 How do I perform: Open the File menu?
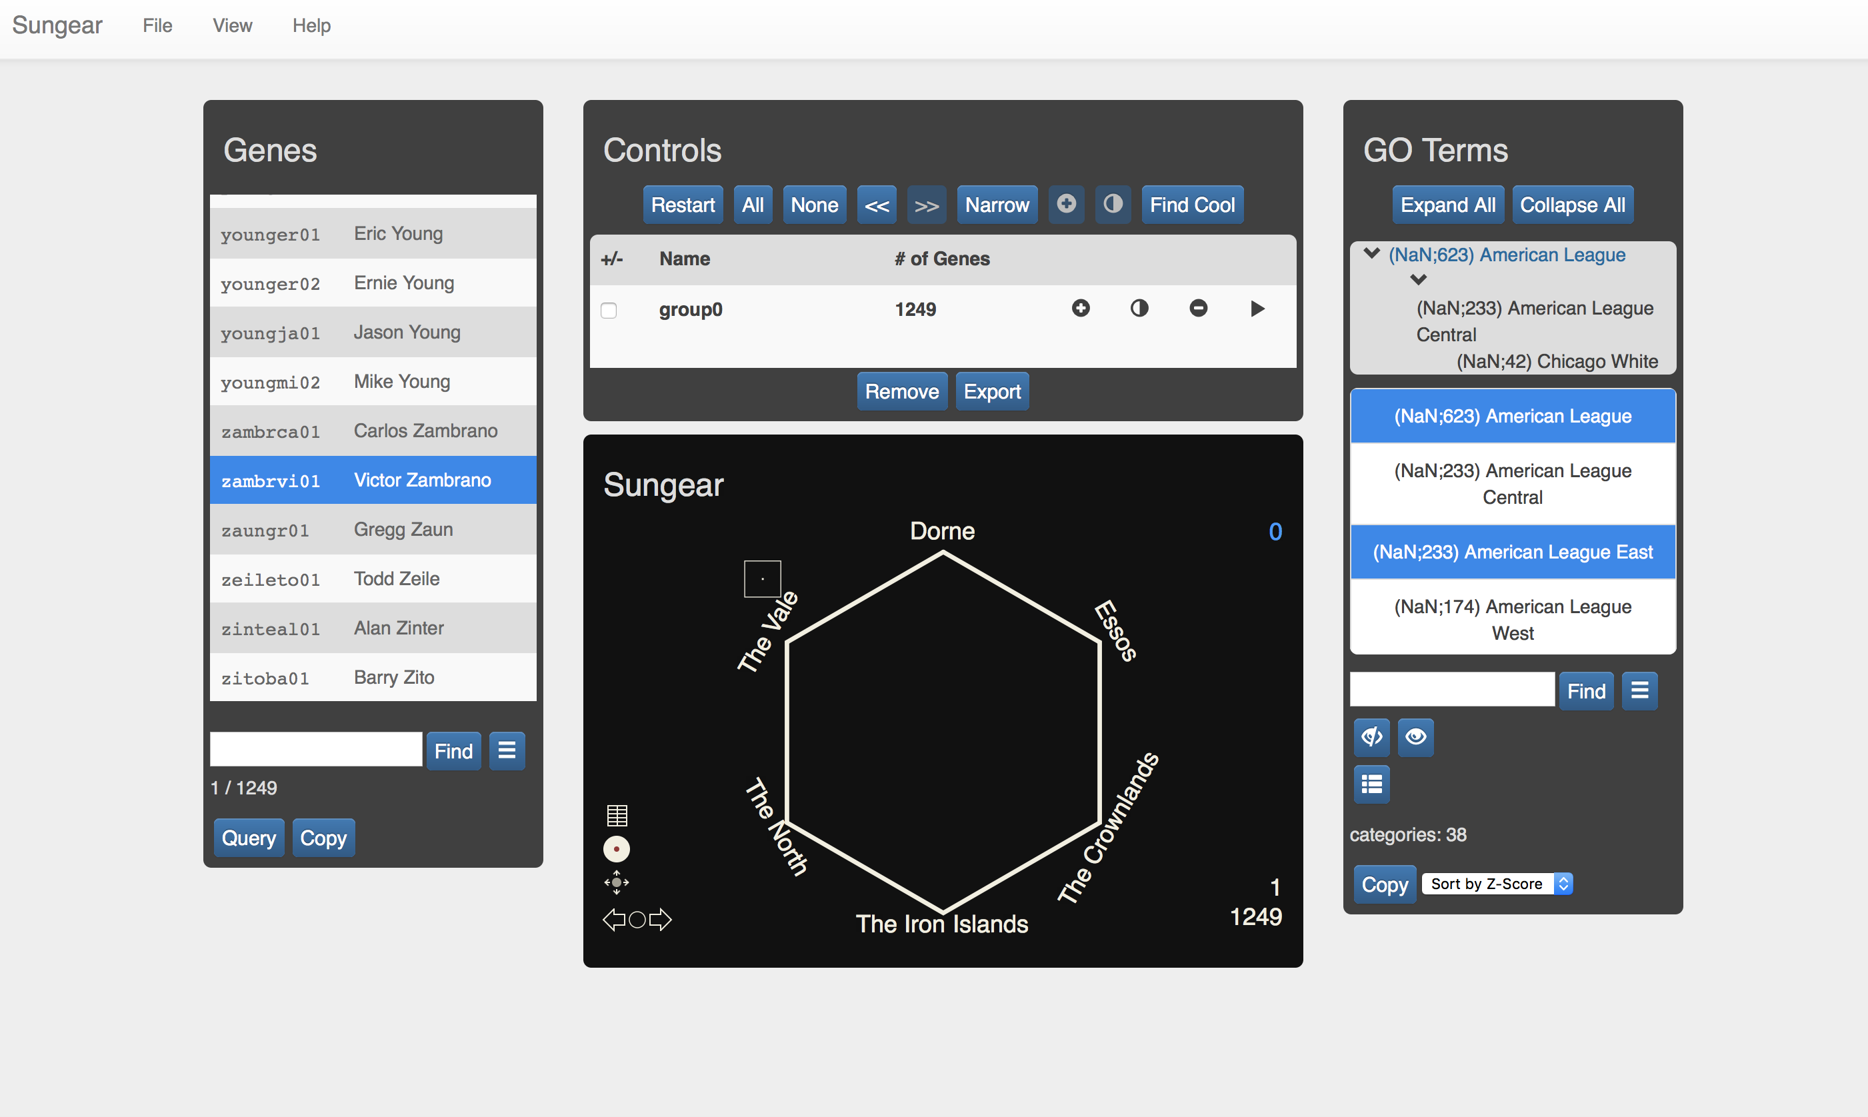[157, 25]
